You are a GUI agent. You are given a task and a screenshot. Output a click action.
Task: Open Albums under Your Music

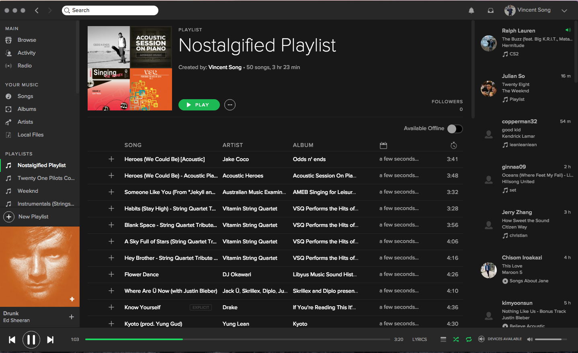27,109
